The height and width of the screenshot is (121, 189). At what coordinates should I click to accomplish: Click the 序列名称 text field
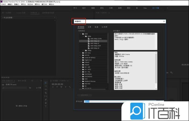click(x=121, y=101)
